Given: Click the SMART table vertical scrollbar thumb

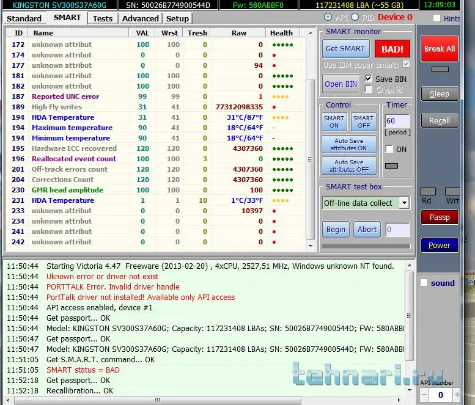Looking at the screenshot, I should (x=310, y=159).
